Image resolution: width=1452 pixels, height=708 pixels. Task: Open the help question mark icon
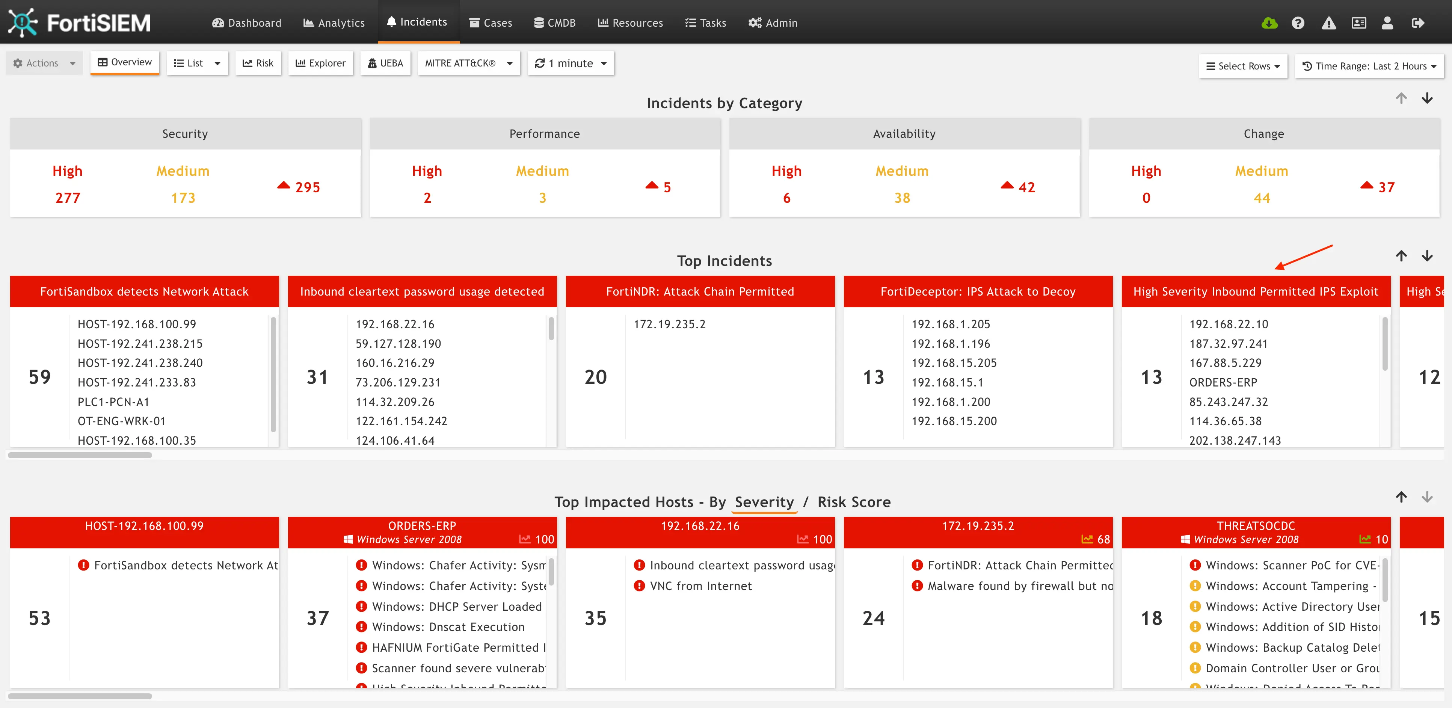point(1298,23)
